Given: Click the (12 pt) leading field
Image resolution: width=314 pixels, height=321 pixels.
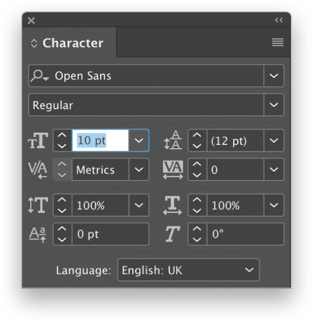Looking at the screenshot, I should coord(235,140).
